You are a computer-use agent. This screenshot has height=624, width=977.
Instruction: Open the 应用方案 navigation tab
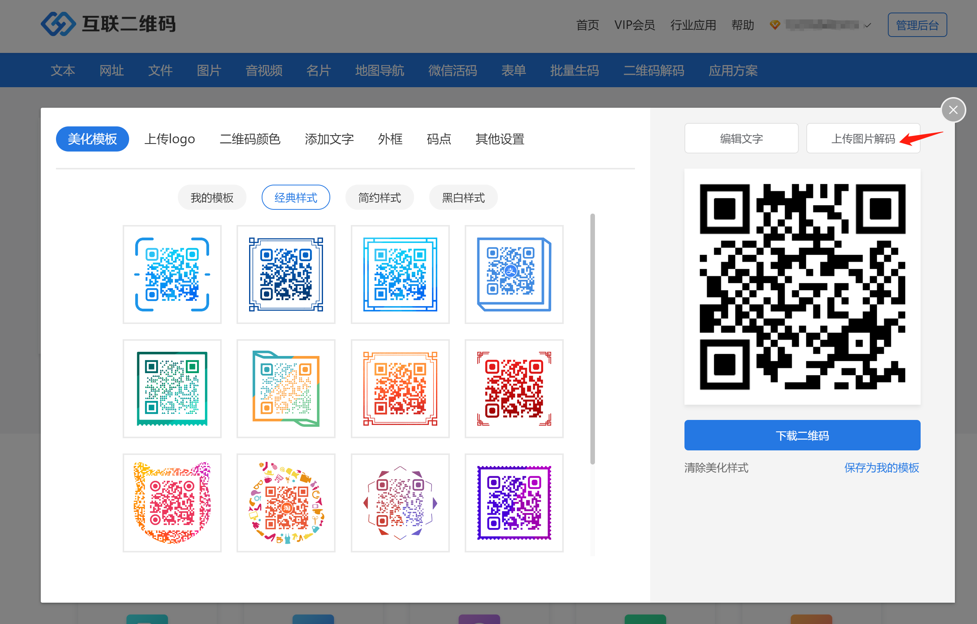pyautogui.click(x=733, y=70)
